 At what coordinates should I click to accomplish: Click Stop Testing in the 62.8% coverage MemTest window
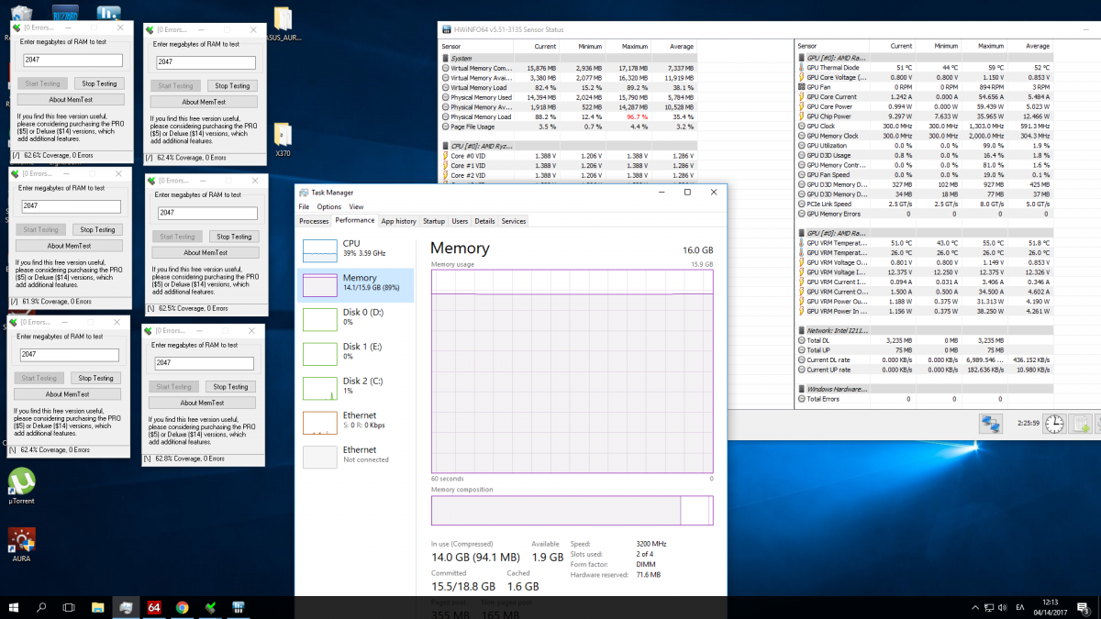pyautogui.click(x=229, y=387)
